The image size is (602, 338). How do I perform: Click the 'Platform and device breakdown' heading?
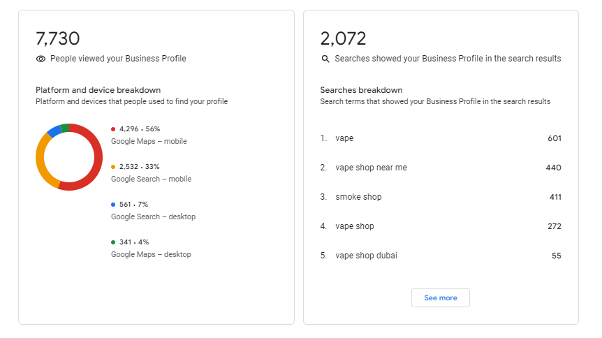pyautogui.click(x=98, y=90)
